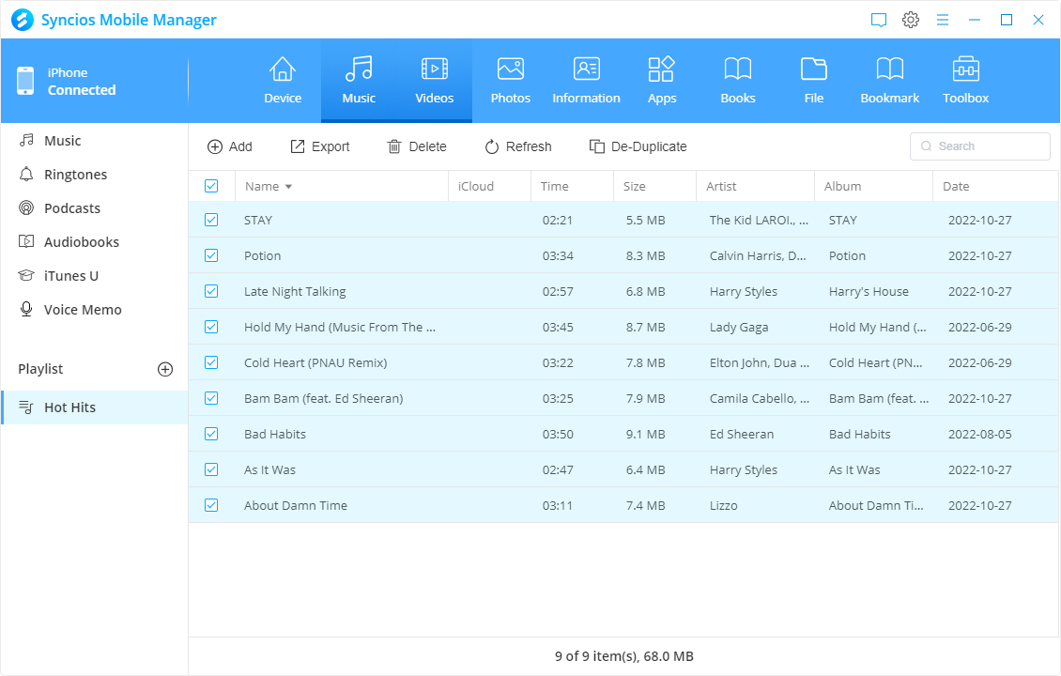Open the Hot Hits playlist
This screenshot has height=676, width=1061.
pyautogui.click(x=94, y=407)
